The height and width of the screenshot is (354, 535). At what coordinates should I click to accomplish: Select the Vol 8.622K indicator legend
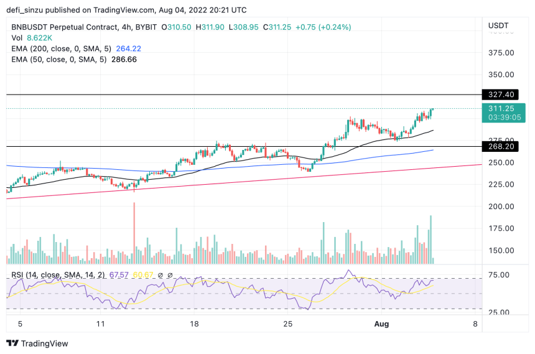tap(32, 37)
